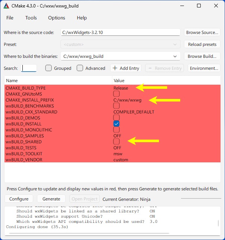Open the Environment dialog button
The image size is (225, 240).
coord(204,68)
